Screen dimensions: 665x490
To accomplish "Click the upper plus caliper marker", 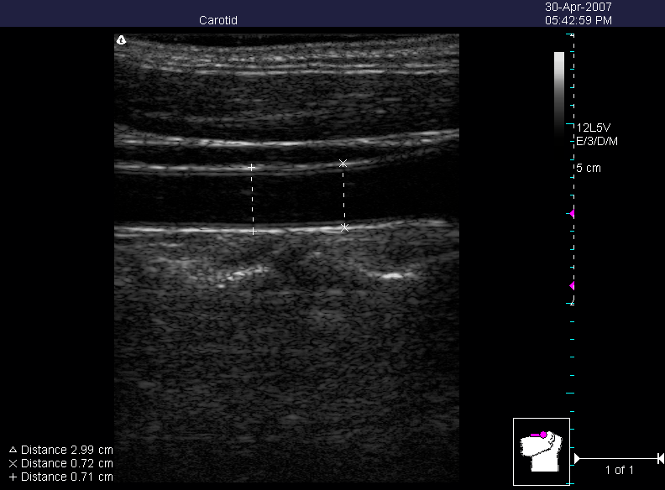I will pyautogui.click(x=251, y=168).
